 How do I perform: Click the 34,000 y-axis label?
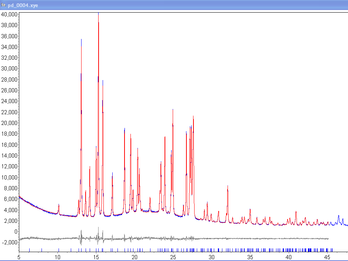coord(9,47)
